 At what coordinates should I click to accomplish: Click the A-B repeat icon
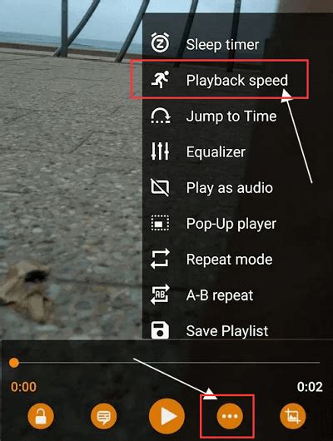click(160, 295)
